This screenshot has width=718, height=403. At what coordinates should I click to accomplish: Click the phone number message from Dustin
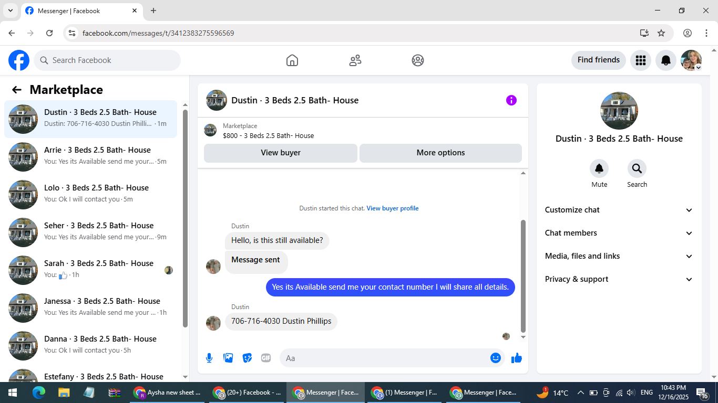[281, 321]
